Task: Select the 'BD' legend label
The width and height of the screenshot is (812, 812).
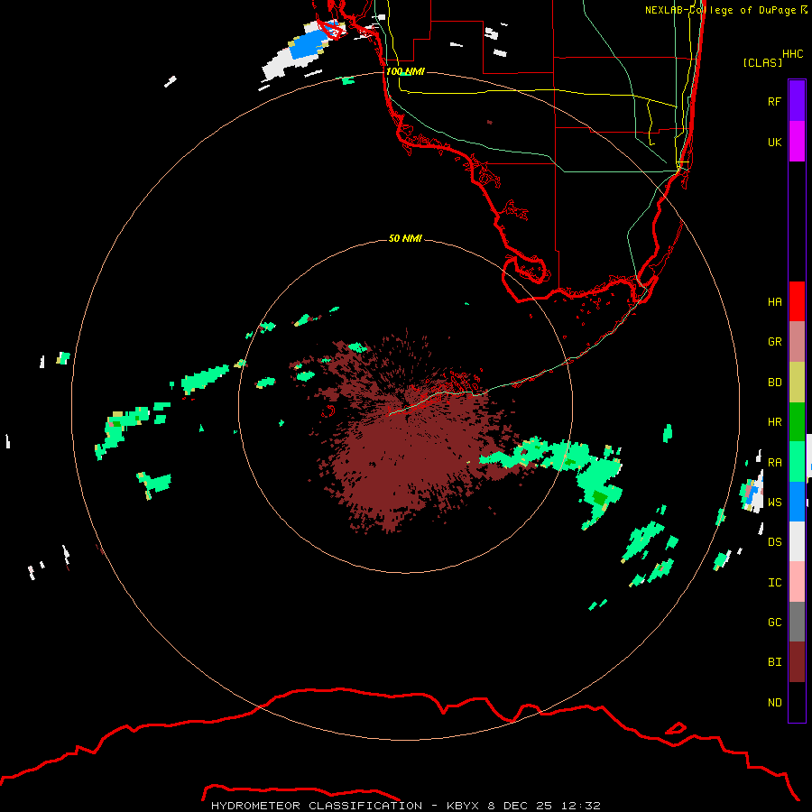Action: [774, 383]
